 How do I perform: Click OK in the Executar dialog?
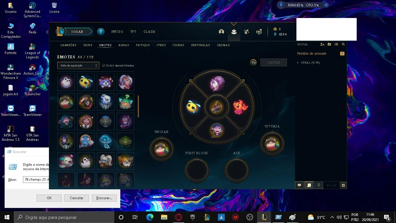(49, 198)
